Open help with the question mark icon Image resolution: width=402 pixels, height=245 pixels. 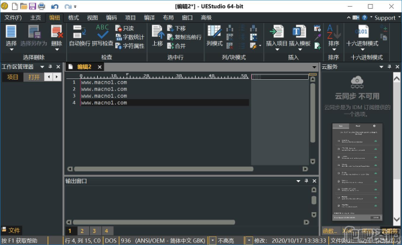364,17
